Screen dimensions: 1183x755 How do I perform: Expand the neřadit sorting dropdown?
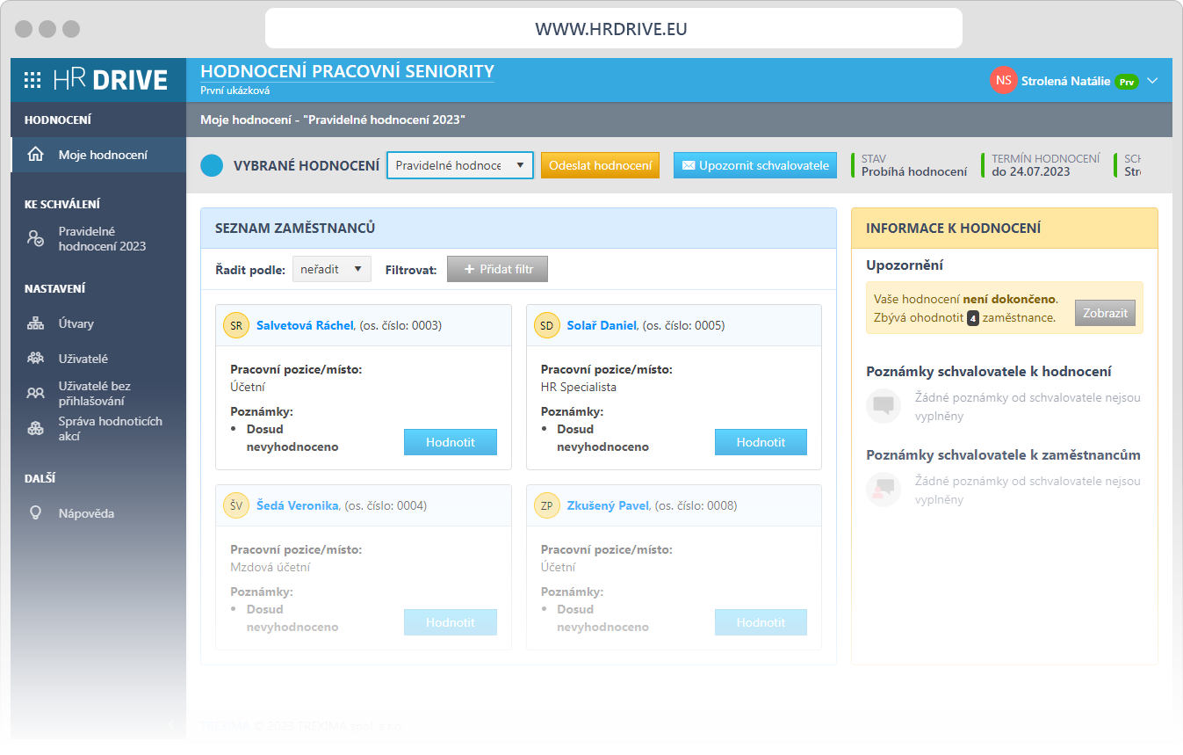click(x=331, y=269)
